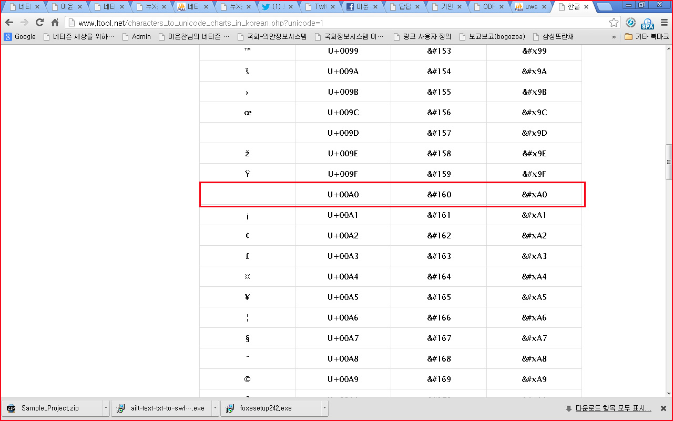Image resolution: width=673 pixels, height=421 pixels.
Task: Close the 기안 tab
Action: coord(459,7)
